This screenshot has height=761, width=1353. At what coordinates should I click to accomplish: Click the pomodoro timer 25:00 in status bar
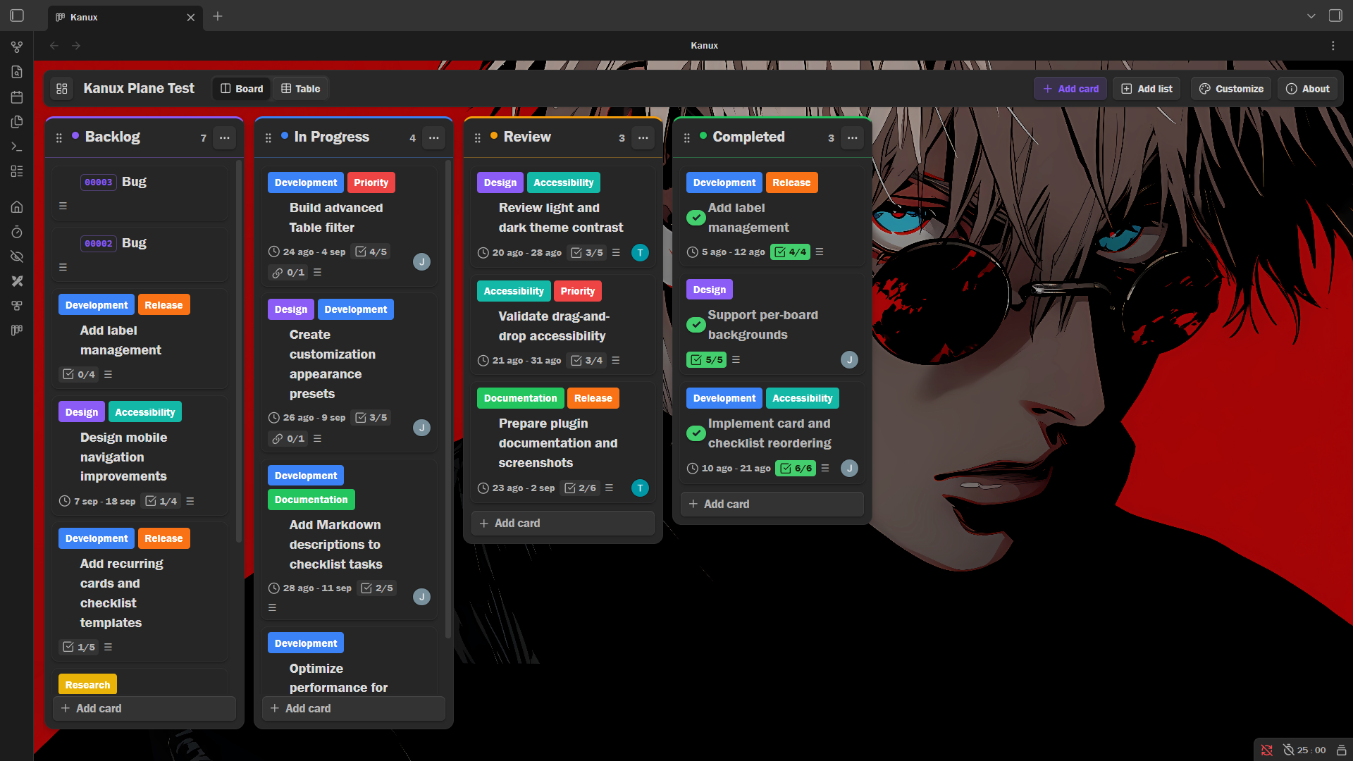click(1304, 750)
